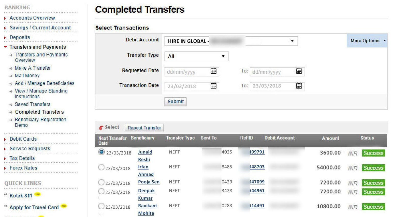The image size is (407, 217).
Task: Open the Ravikant Mohite beneficiary link
Action: [x=147, y=206]
